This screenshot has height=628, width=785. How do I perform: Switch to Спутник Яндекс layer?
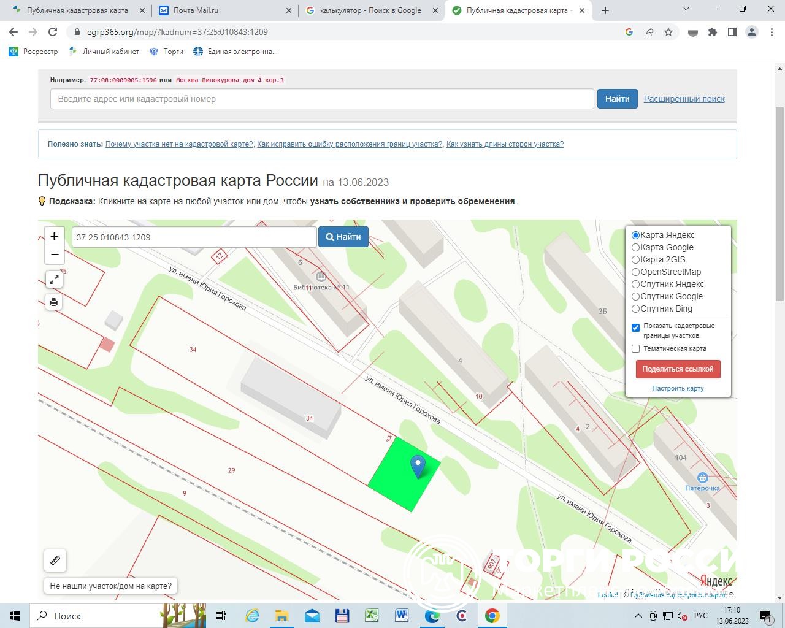636,284
